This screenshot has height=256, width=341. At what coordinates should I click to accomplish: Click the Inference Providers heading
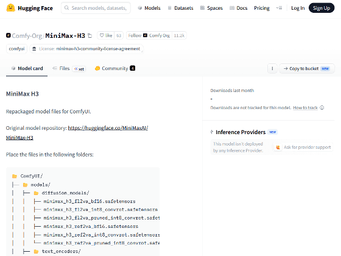click(241, 132)
